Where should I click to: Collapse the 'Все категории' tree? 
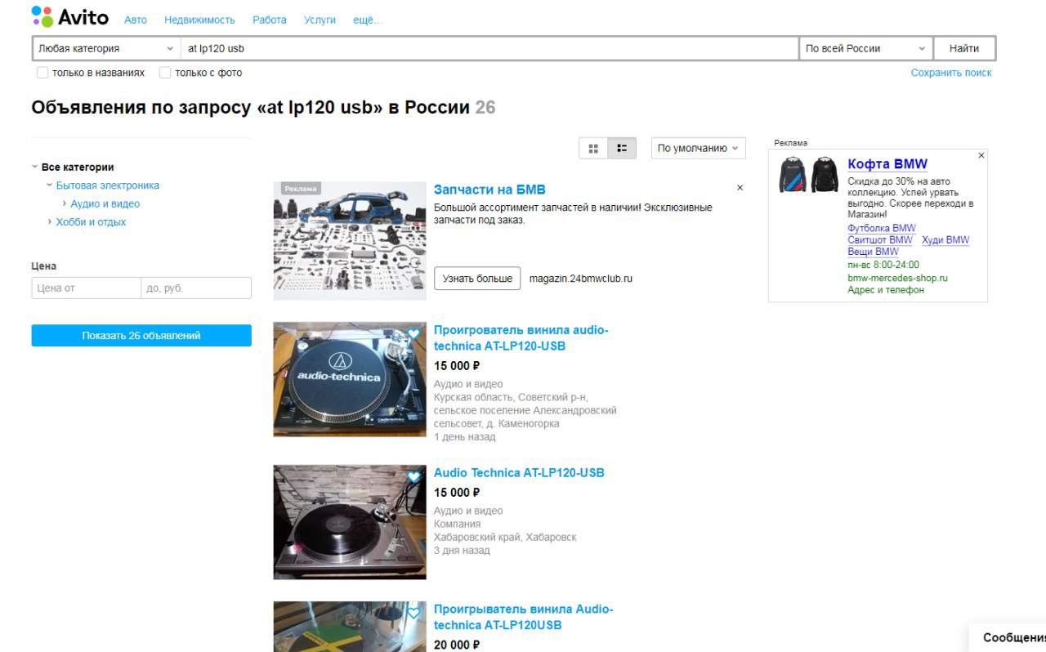(35, 167)
